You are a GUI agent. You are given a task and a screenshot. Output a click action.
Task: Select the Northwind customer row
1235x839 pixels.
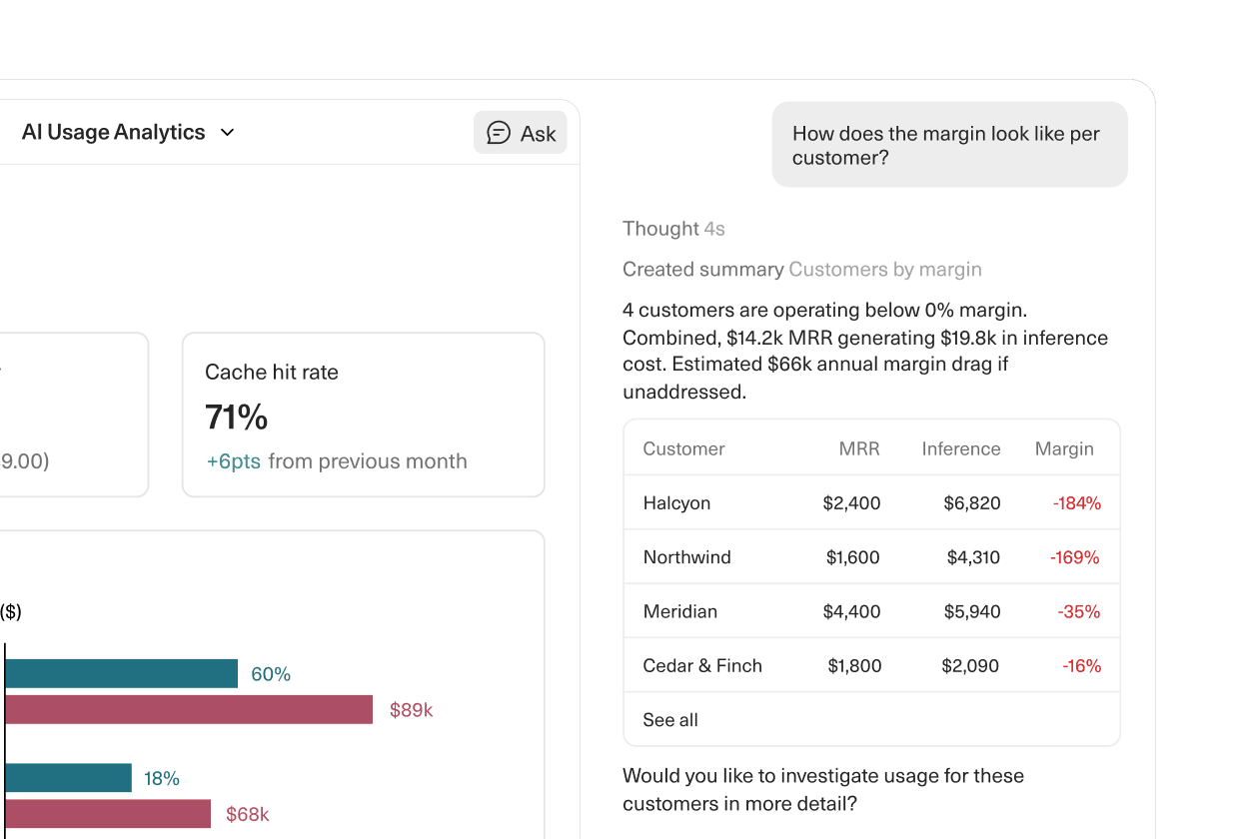click(871, 556)
